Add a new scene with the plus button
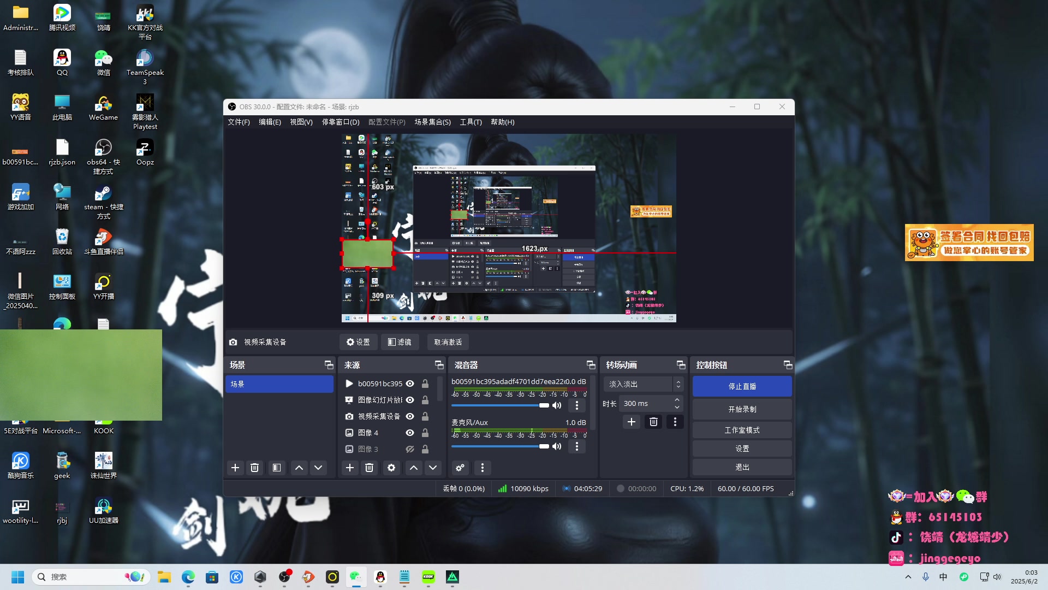 (x=235, y=468)
